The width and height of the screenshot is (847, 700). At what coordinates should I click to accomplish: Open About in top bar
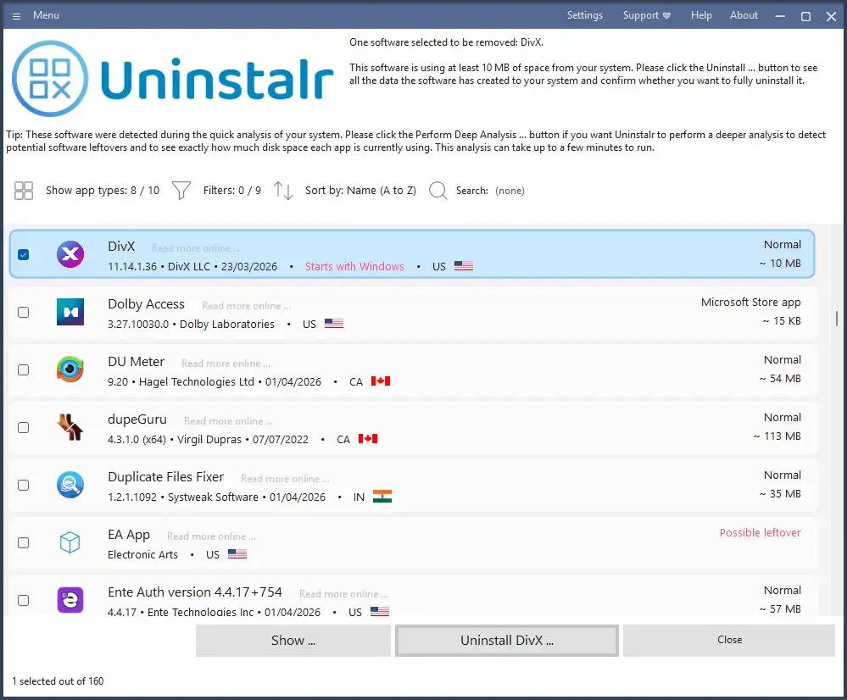click(744, 15)
